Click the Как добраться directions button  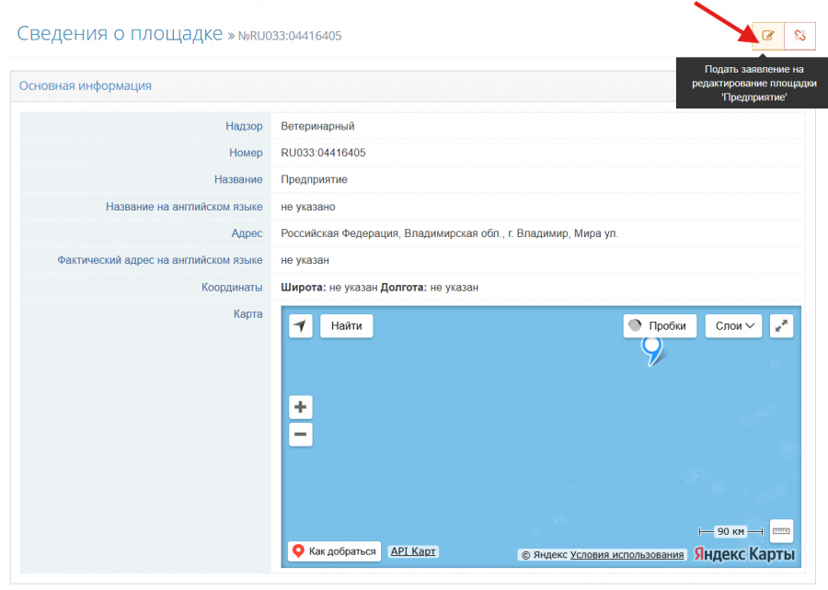pyautogui.click(x=335, y=551)
